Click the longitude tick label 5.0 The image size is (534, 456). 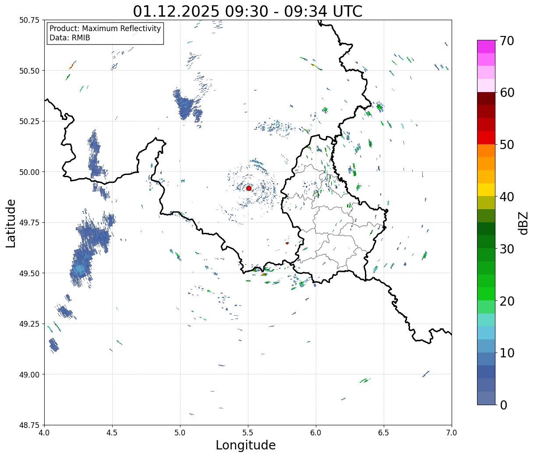pyautogui.click(x=180, y=433)
